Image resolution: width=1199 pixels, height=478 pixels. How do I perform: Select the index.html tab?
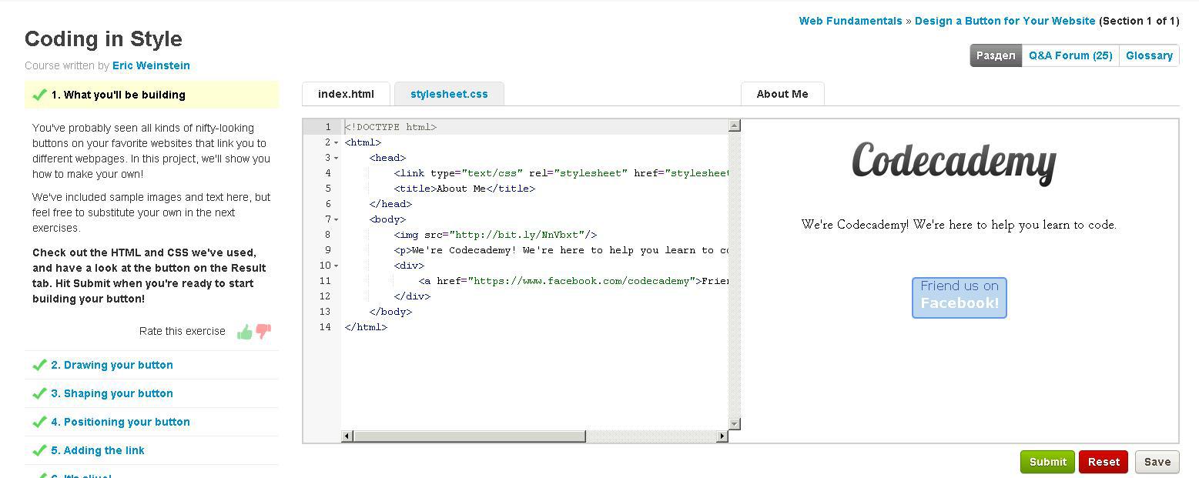click(346, 94)
